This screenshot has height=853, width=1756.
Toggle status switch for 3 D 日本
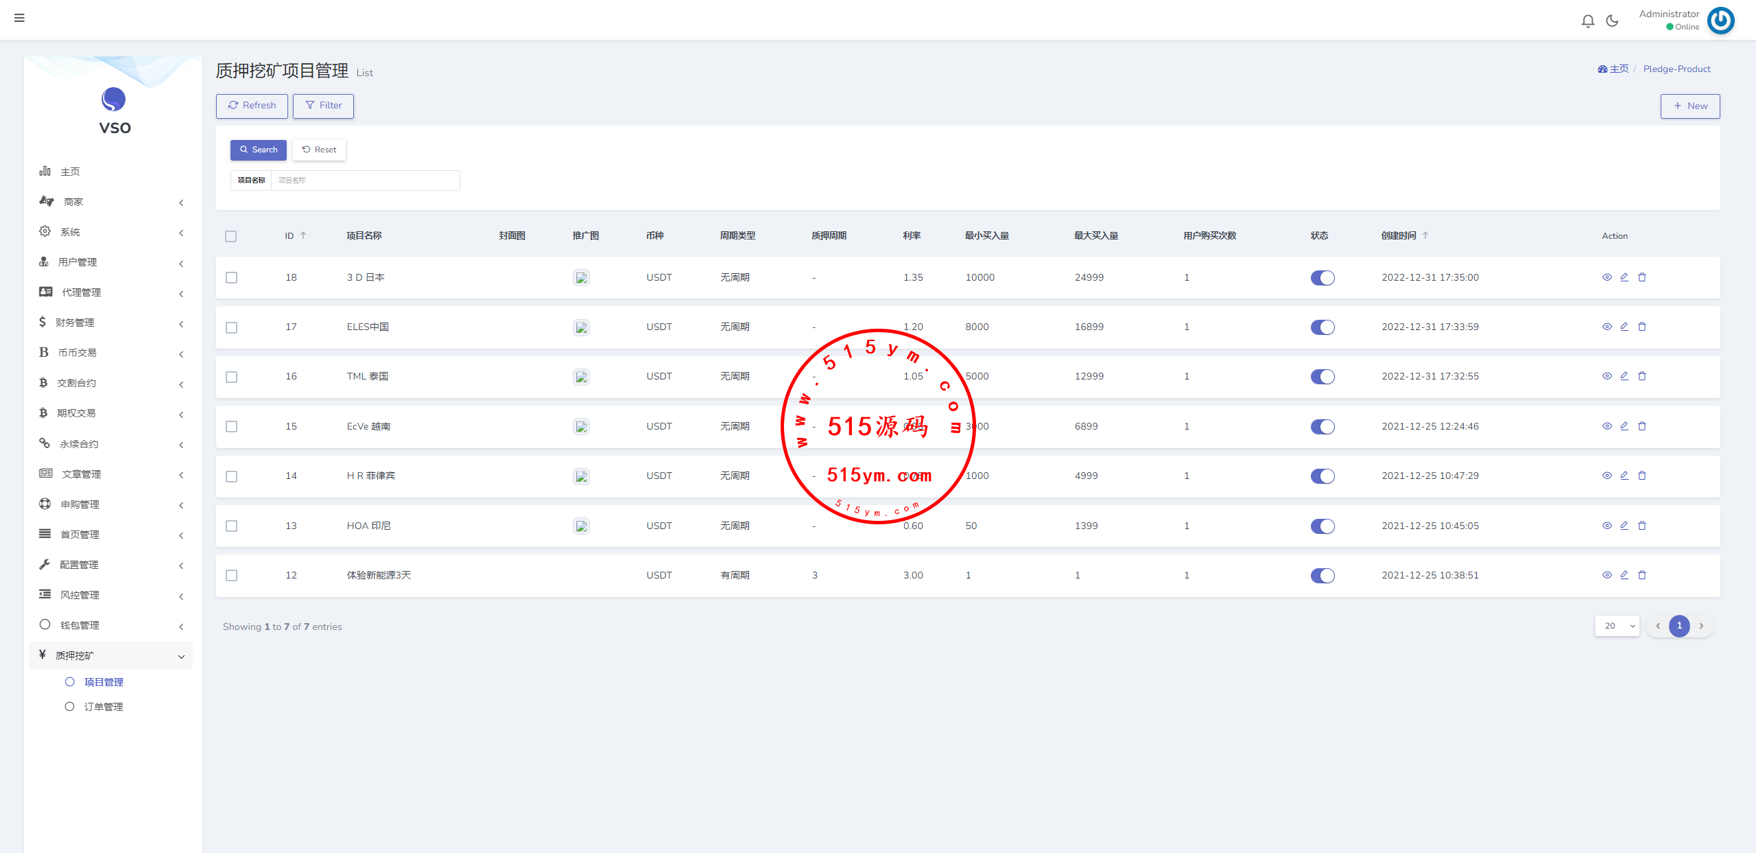(x=1322, y=278)
